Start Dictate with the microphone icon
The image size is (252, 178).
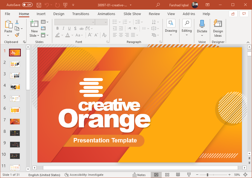click(202, 24)
